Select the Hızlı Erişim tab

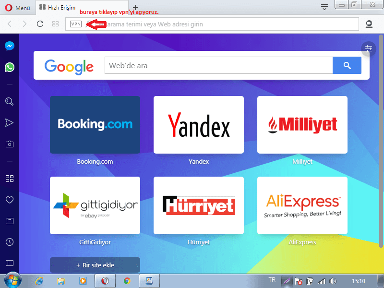[x=82, y=7]
